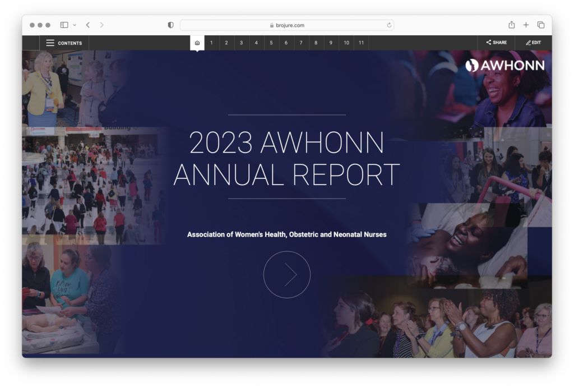Open the Safari share sheet icon
Viewport: 574px width, 387px height.
[511, 25]
